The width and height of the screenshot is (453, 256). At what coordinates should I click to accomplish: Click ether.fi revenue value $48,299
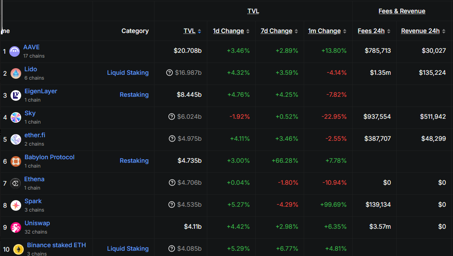pos(433,139)
